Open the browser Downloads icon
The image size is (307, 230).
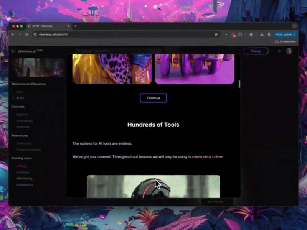(262, 34)
